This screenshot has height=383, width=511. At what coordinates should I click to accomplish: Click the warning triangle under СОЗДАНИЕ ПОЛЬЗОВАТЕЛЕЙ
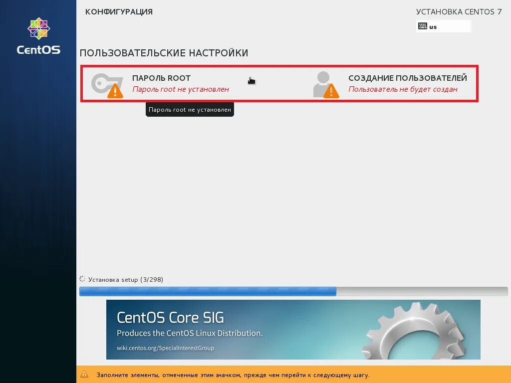(x=332, y=92)
